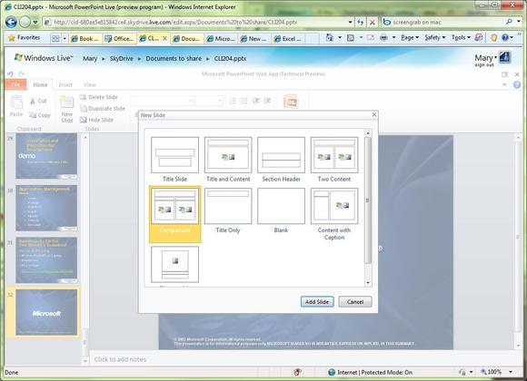This screenshot has height=381, width=527.
Task: Switch to the Insert ribbon tab
Action: tap(65, 85)
